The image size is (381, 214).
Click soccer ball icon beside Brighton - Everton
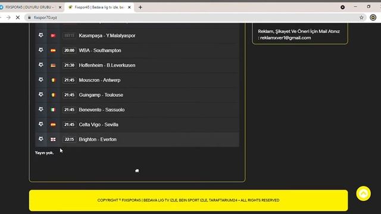pos(41,139)
